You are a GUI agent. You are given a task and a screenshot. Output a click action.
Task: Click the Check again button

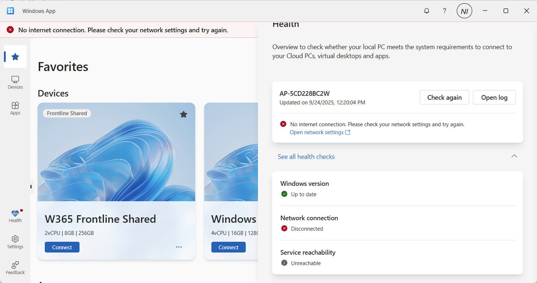[x=444, y=97]
